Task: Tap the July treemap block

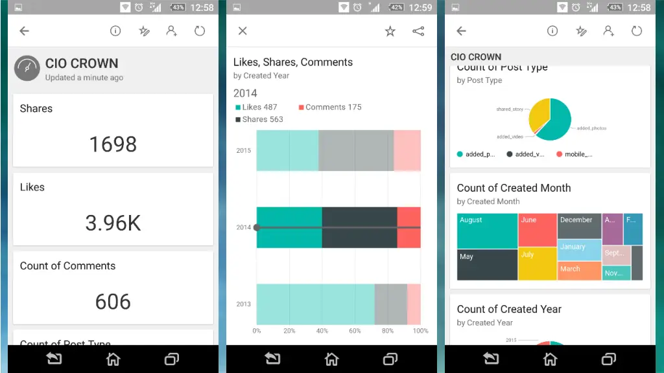Action: (538, 264)
